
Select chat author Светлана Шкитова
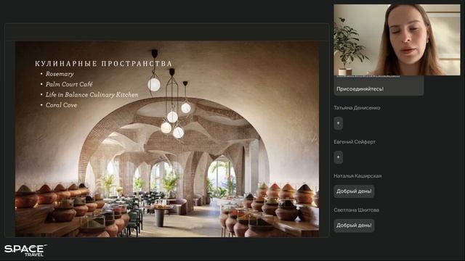point(356,210)
